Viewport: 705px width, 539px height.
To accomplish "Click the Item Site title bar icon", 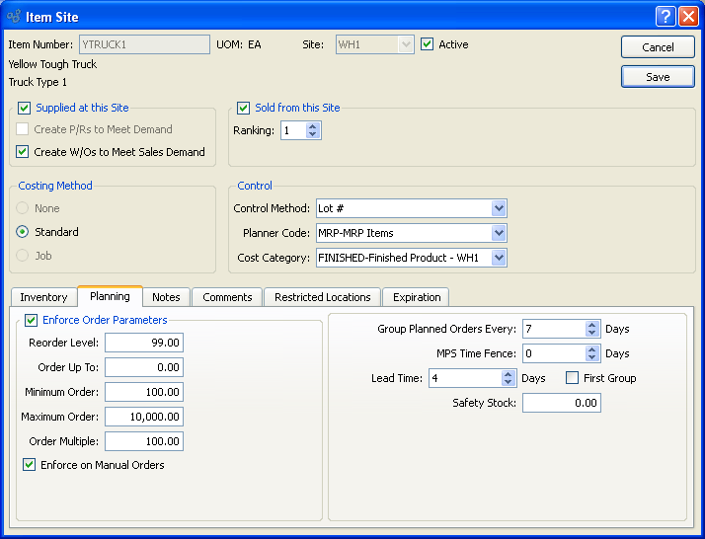I will click(13, 16).
